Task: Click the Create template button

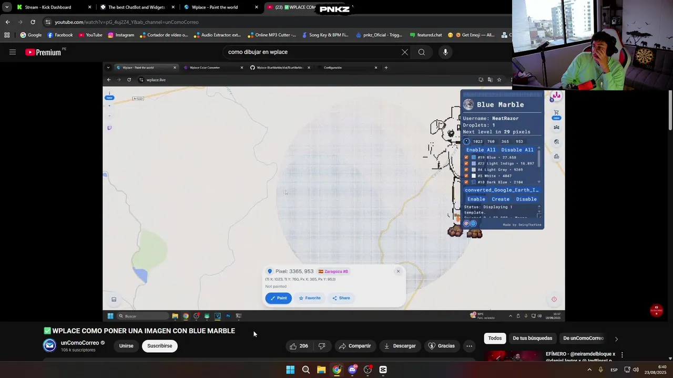Action: 501,199
